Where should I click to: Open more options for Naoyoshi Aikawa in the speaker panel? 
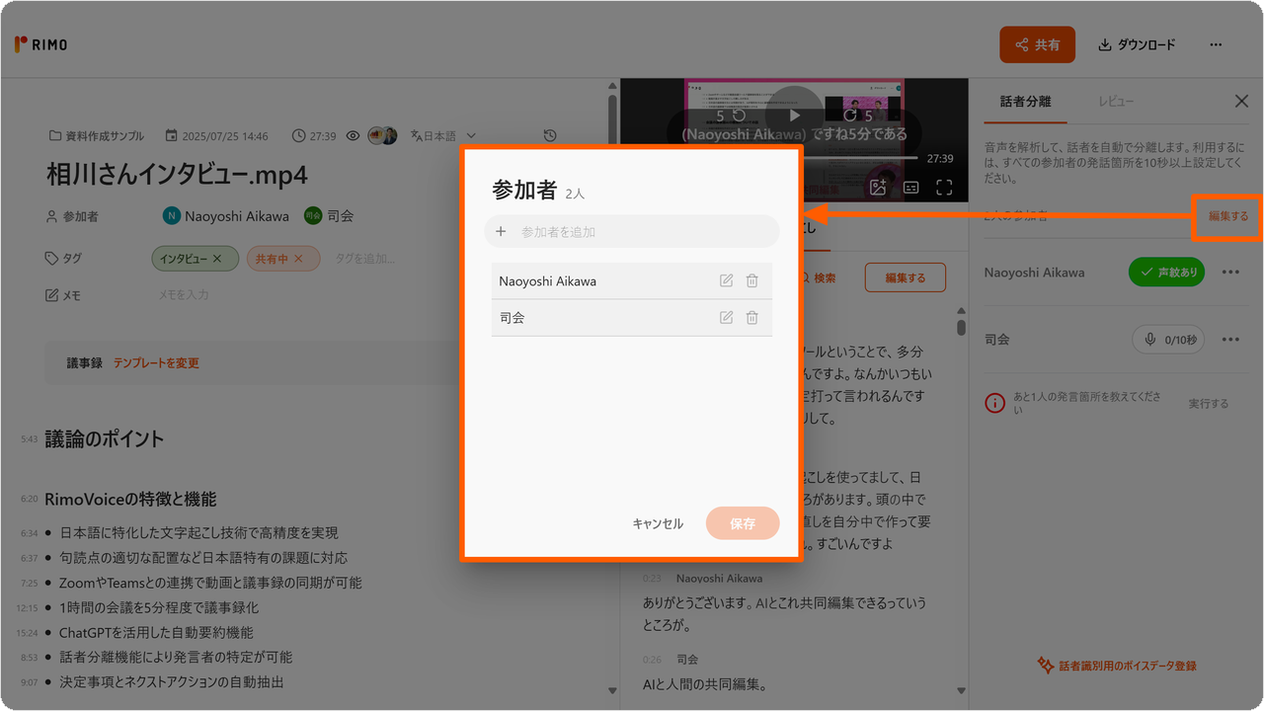pyautogui.click(x=1230, y=272)
